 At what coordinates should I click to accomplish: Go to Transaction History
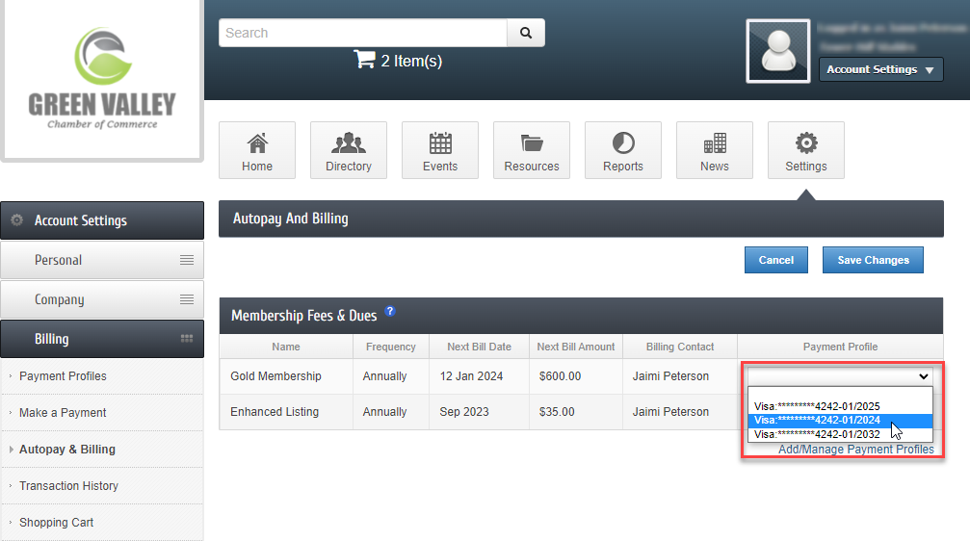(68, 486)
